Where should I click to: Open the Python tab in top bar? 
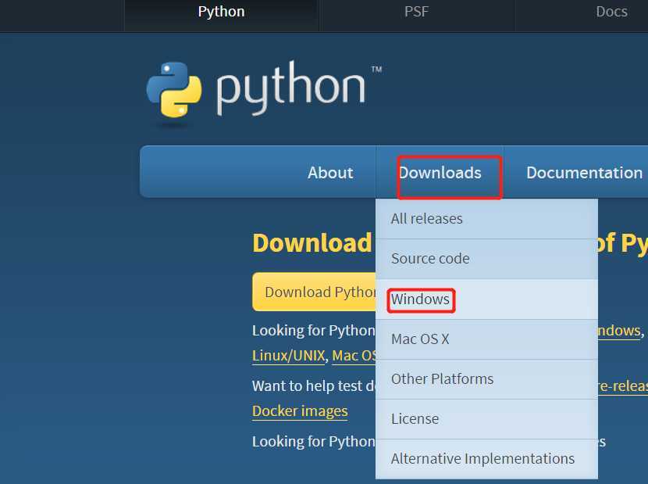tap(221, 13)
